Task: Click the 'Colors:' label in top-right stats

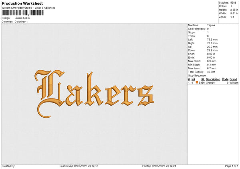Action: pos(223,6)
